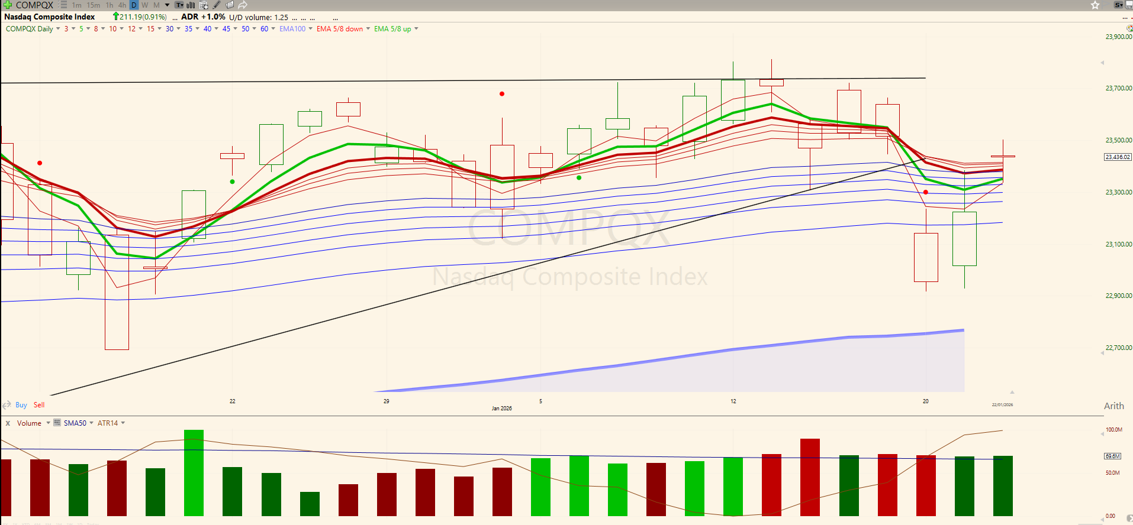
Task: Click the COMPQX symbol name in toolbar
Action: (34, 5)
